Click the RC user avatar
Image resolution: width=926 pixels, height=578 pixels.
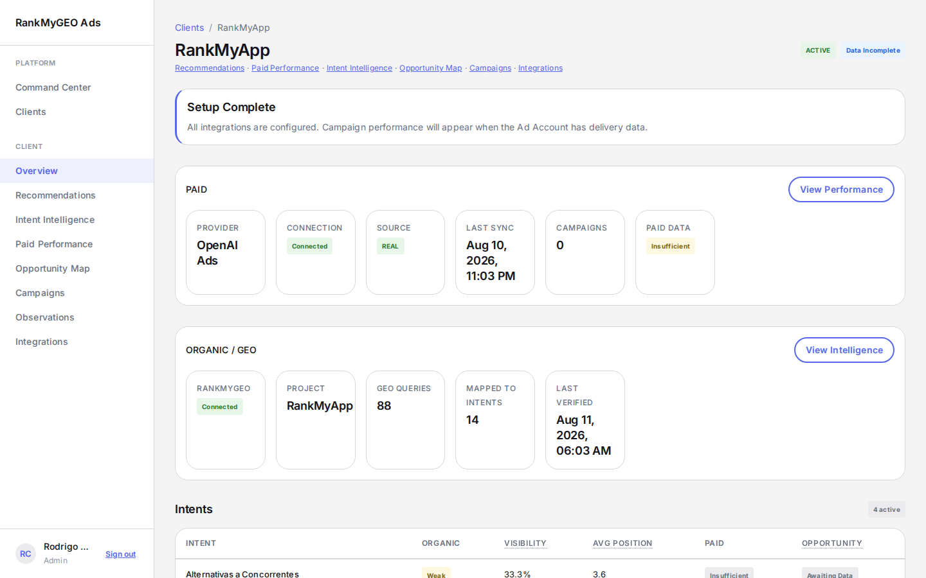coord(26,554)
